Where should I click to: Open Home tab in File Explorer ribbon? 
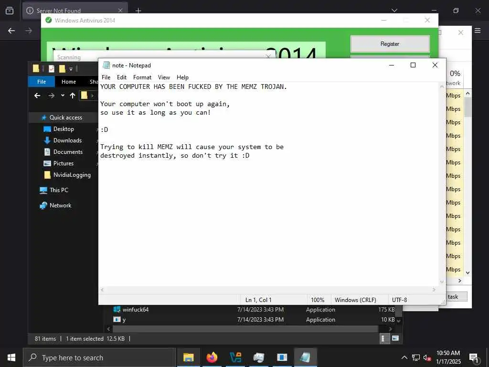pyautogui.click(x=69, y=82)
